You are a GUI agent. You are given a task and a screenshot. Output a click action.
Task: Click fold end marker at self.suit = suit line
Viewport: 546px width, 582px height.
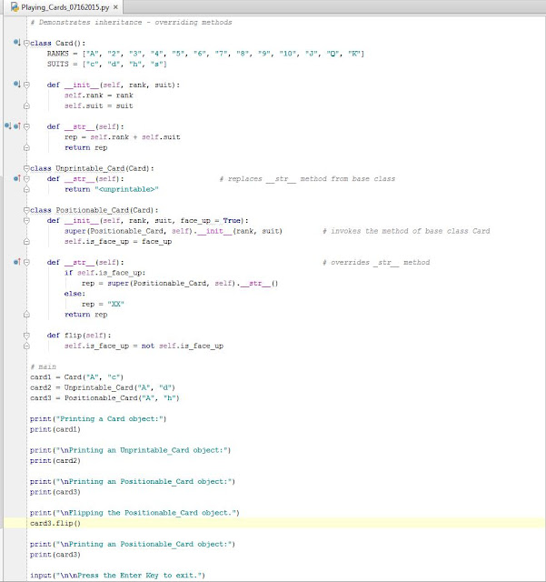26,105
